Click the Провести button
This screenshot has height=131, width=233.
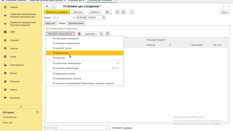click(95, 12)
